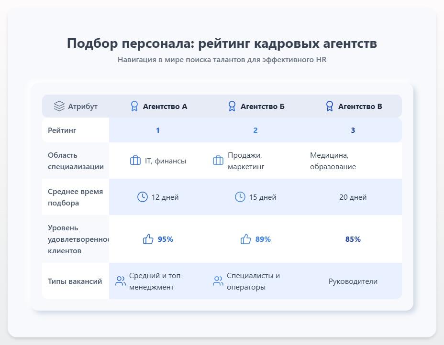Select the badge icon for Агентство А
The height and width of the screenshot is (345, 444).
(x=134, y=106)
